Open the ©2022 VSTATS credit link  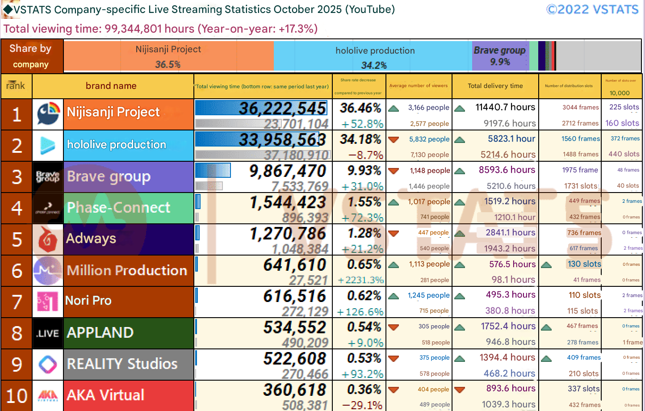[593, 9]
